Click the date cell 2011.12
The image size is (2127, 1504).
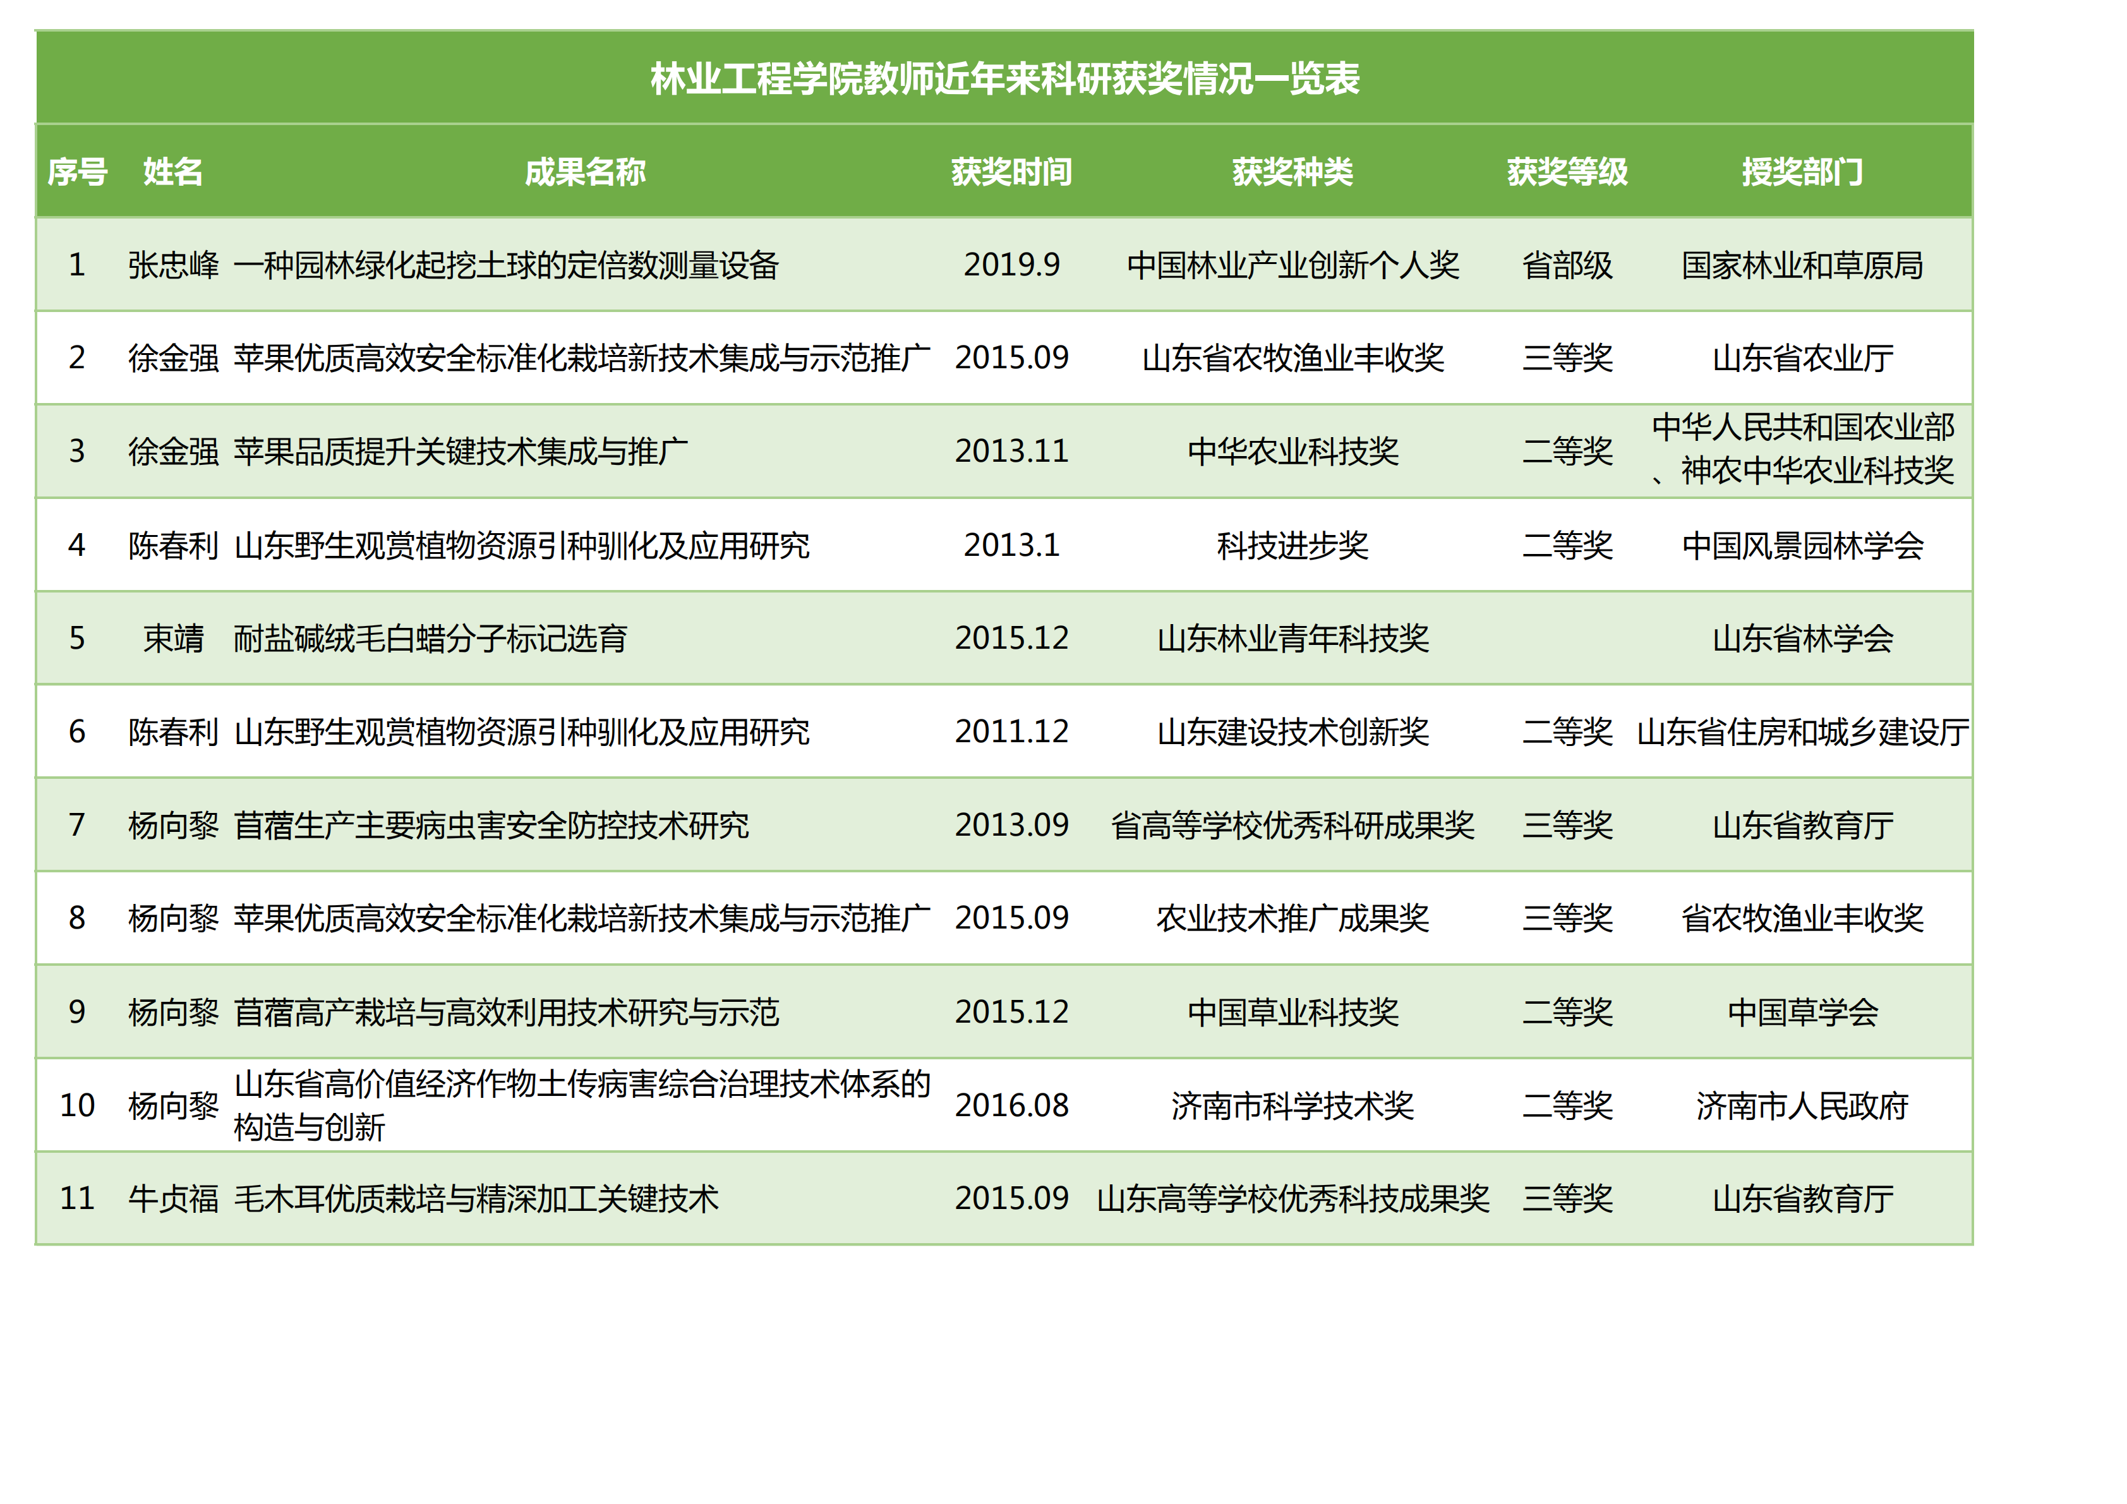pyautogui.click(x=1011, y=731)
